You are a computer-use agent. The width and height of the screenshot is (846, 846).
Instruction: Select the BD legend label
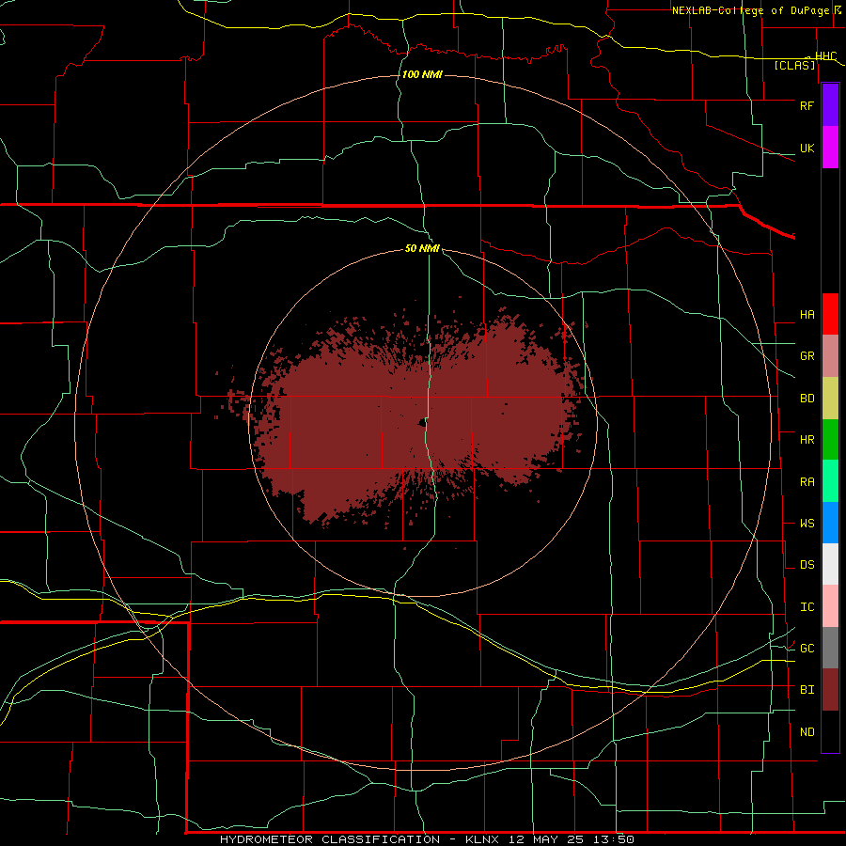(x=807, y=399)
